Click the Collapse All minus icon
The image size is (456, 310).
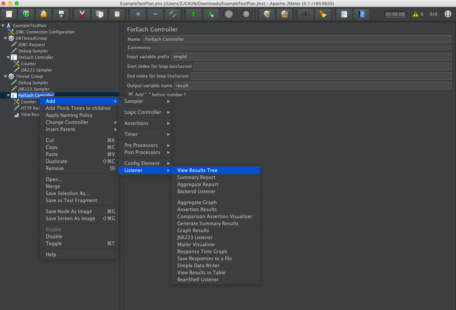(155, 14)
